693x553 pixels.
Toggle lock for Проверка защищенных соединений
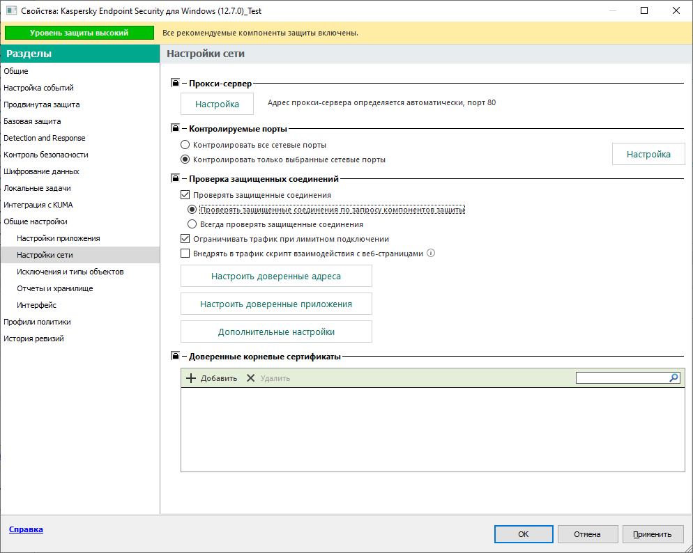pyautogui.click(x=175, y=179)
